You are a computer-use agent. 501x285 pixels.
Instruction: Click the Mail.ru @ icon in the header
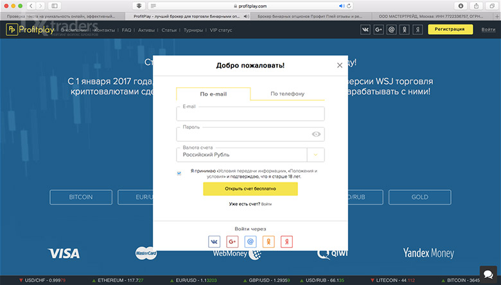click(391, 30)
